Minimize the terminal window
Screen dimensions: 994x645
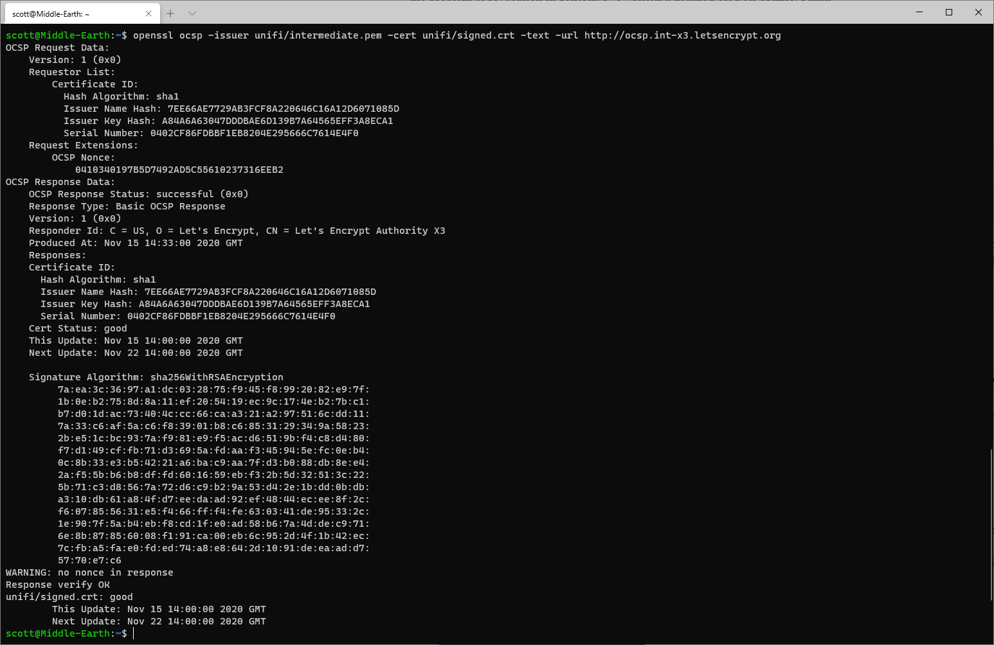(x=919, y=12)
